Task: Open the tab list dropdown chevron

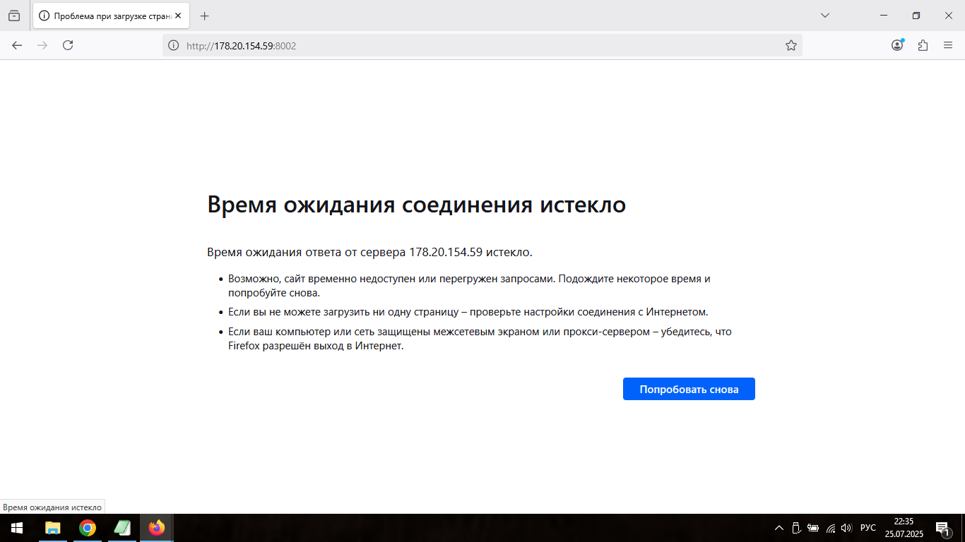Action: pos(824,16)
